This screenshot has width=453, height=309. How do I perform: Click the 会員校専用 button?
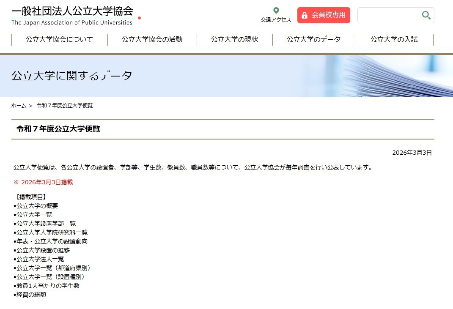pyautogui.click(x=324, y=15)
